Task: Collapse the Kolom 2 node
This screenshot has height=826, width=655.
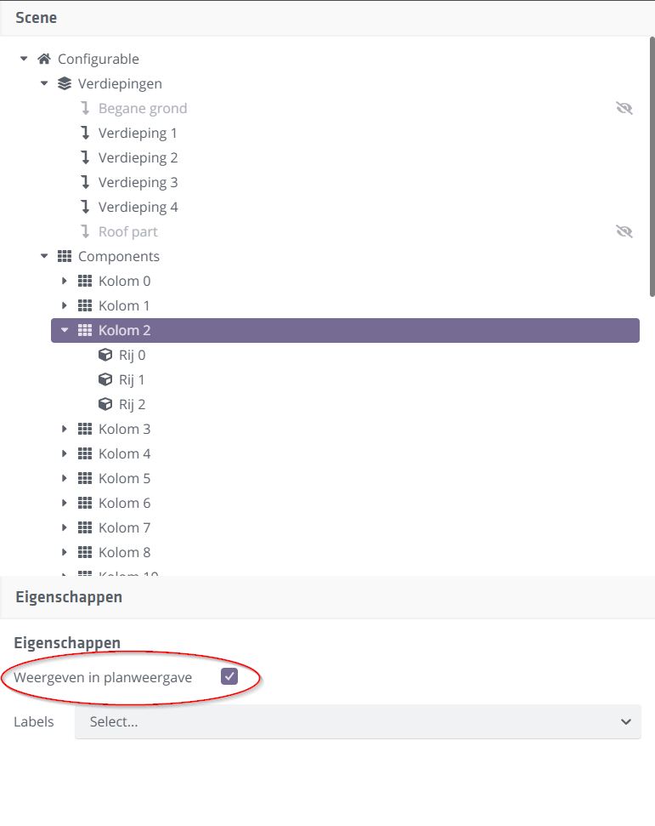Action: point(65,330)
